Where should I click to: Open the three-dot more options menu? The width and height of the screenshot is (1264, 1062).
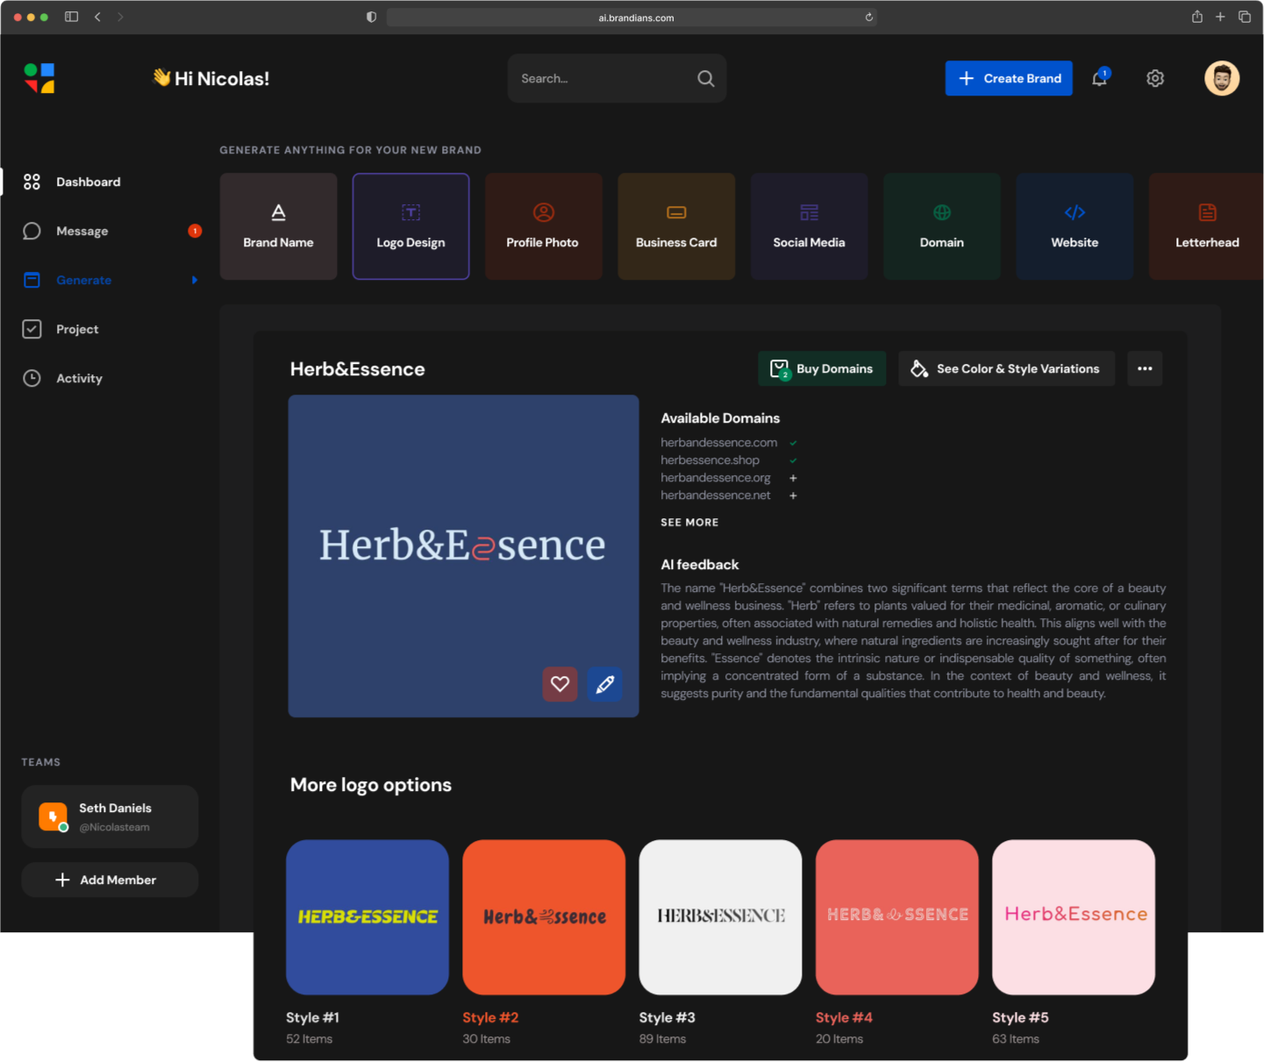[1145, 368]
